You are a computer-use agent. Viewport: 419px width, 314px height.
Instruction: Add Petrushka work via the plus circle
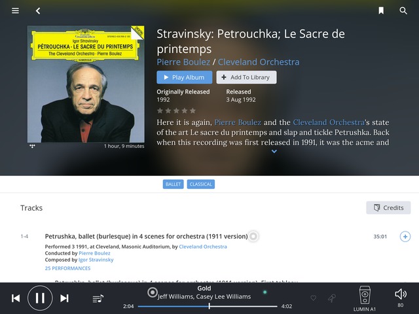click(x=405, y=237)
